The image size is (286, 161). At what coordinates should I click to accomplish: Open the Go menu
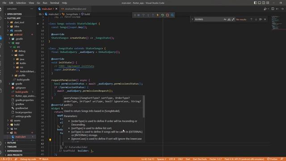point(38,3)
